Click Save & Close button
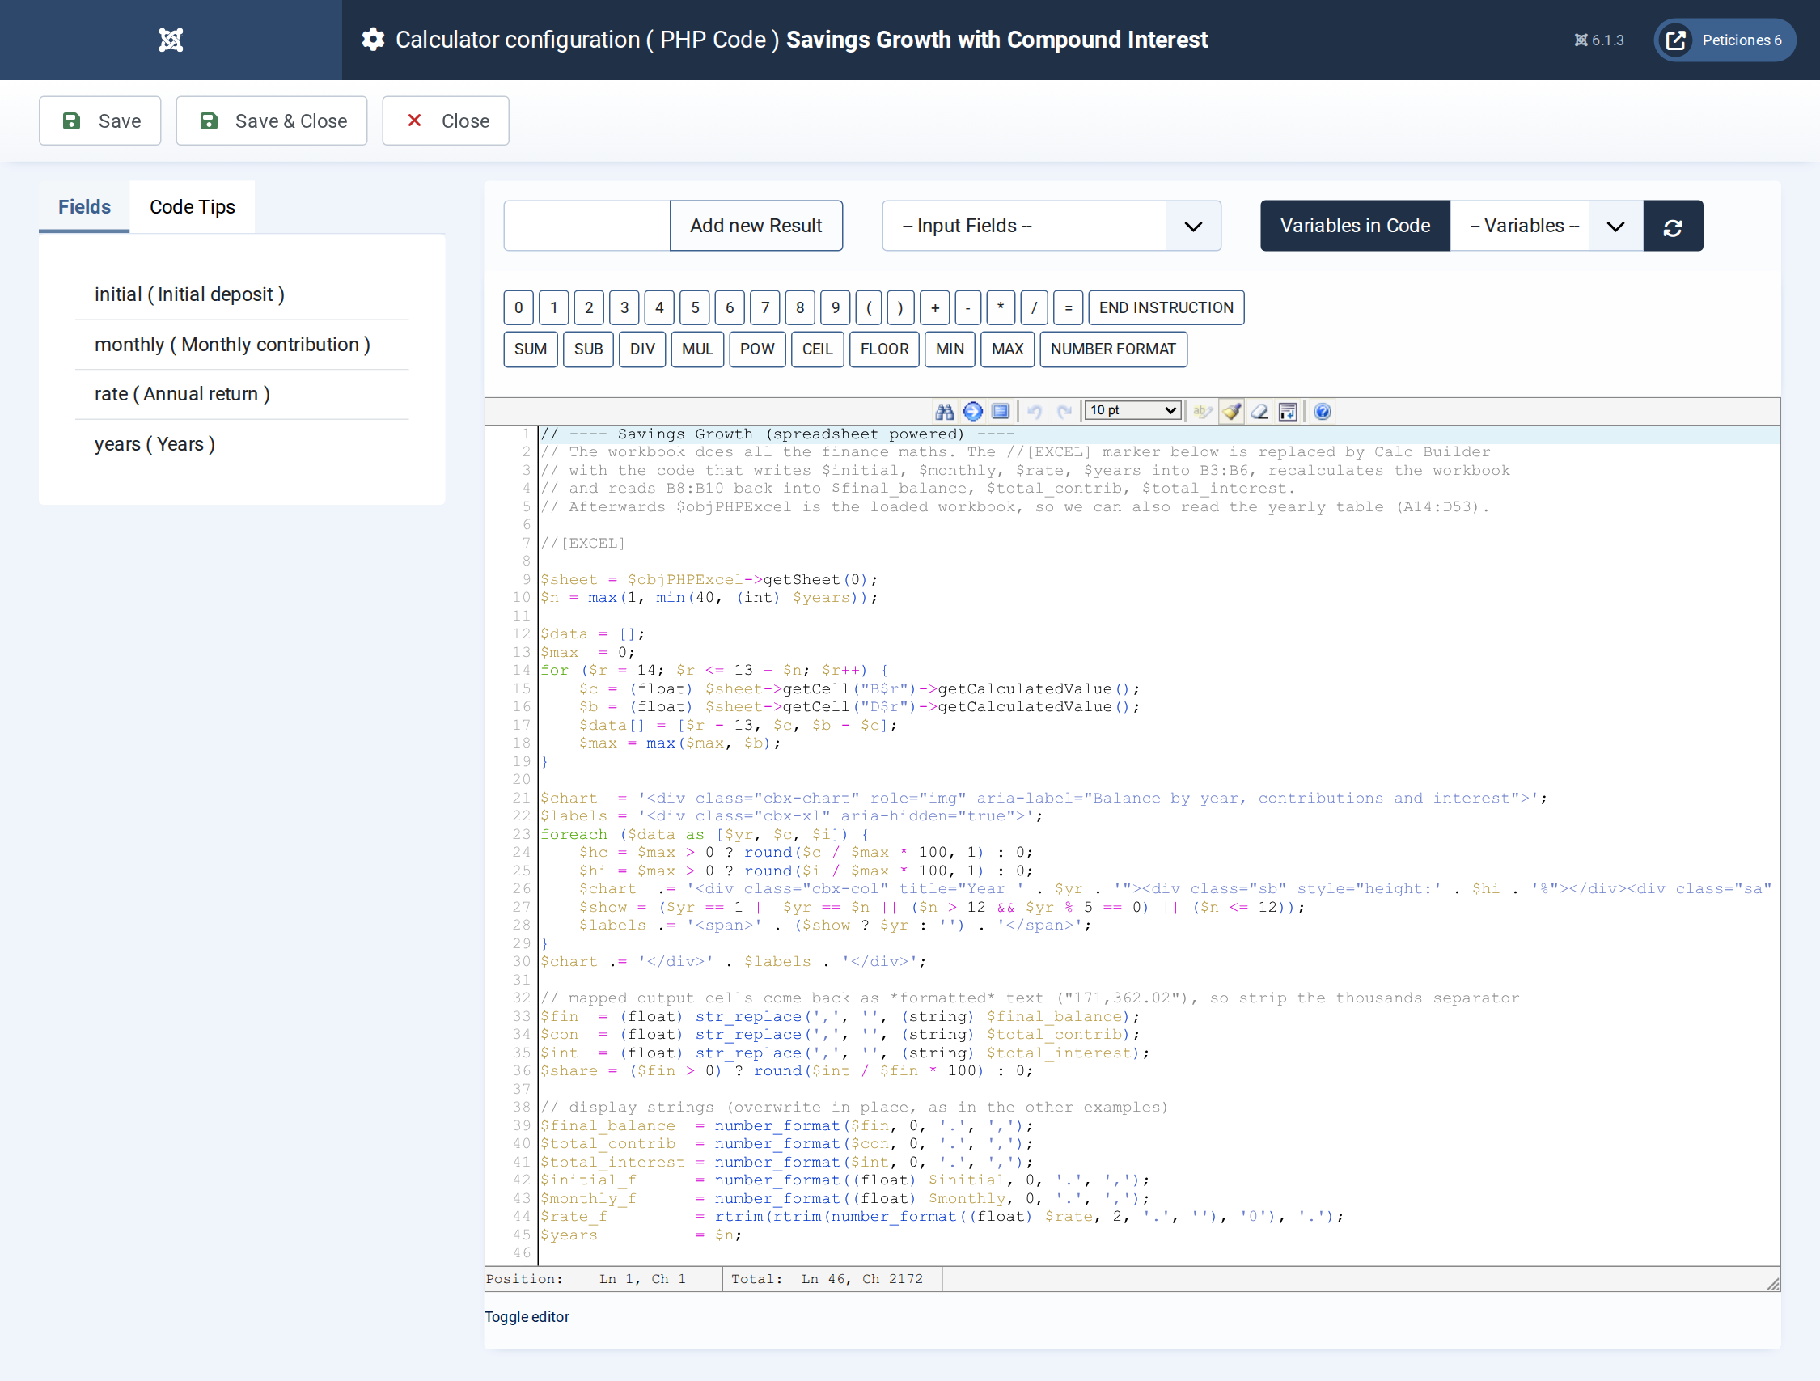This screenshot has width=1820, height=1381. (x=272, y=121)
